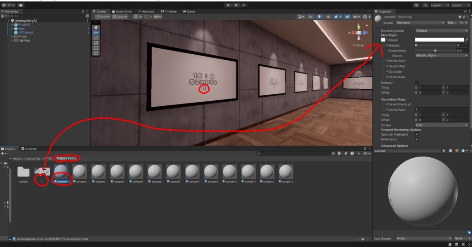The width and height of the screenshot is (472, 247).
Task: Click the Normal Map texture slot
Action: [x=383, y=61]
